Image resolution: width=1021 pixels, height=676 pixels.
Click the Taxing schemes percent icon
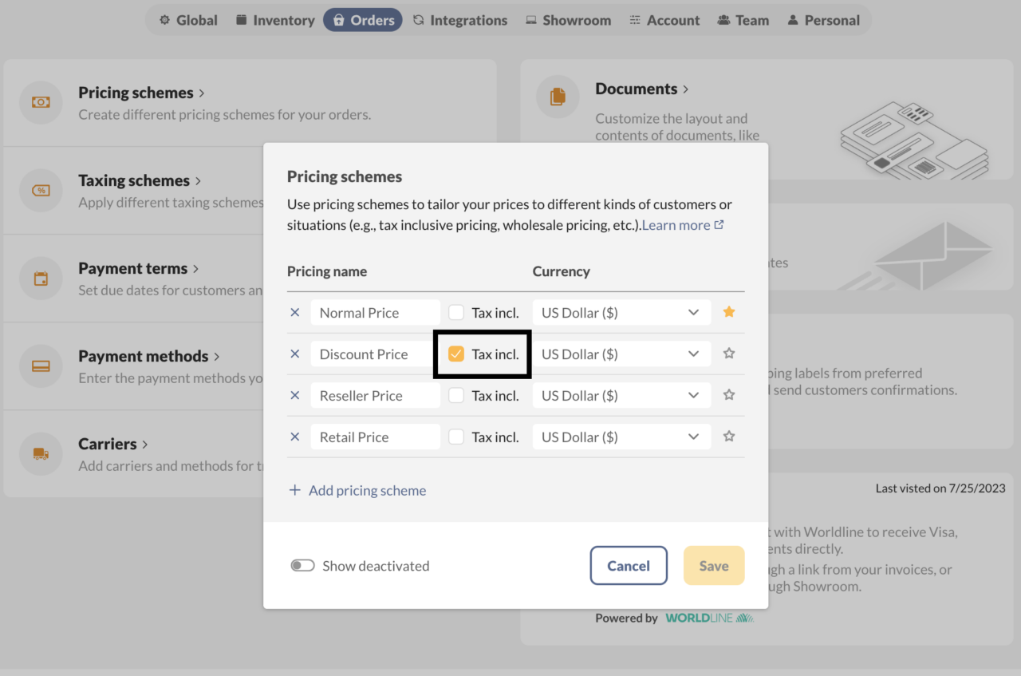[x=41, y=191]
